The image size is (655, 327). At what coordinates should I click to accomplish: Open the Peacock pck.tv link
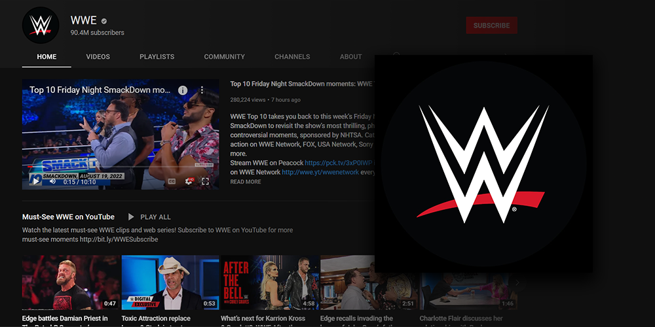[x=338, y=163]
